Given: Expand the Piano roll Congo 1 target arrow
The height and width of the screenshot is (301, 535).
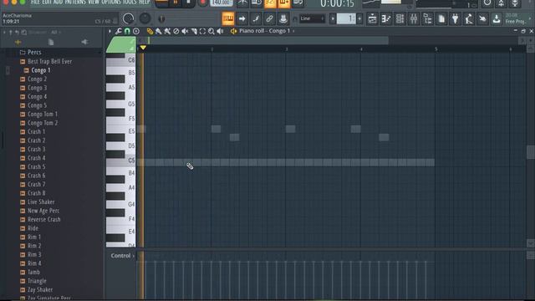Looking at the screenshot, I should [x=293, y=31].
